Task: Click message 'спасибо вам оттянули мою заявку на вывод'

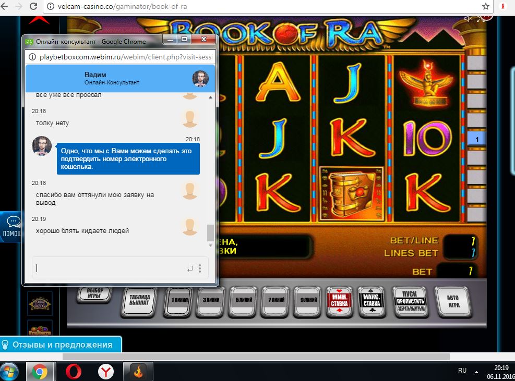Action: pos(95,199)
